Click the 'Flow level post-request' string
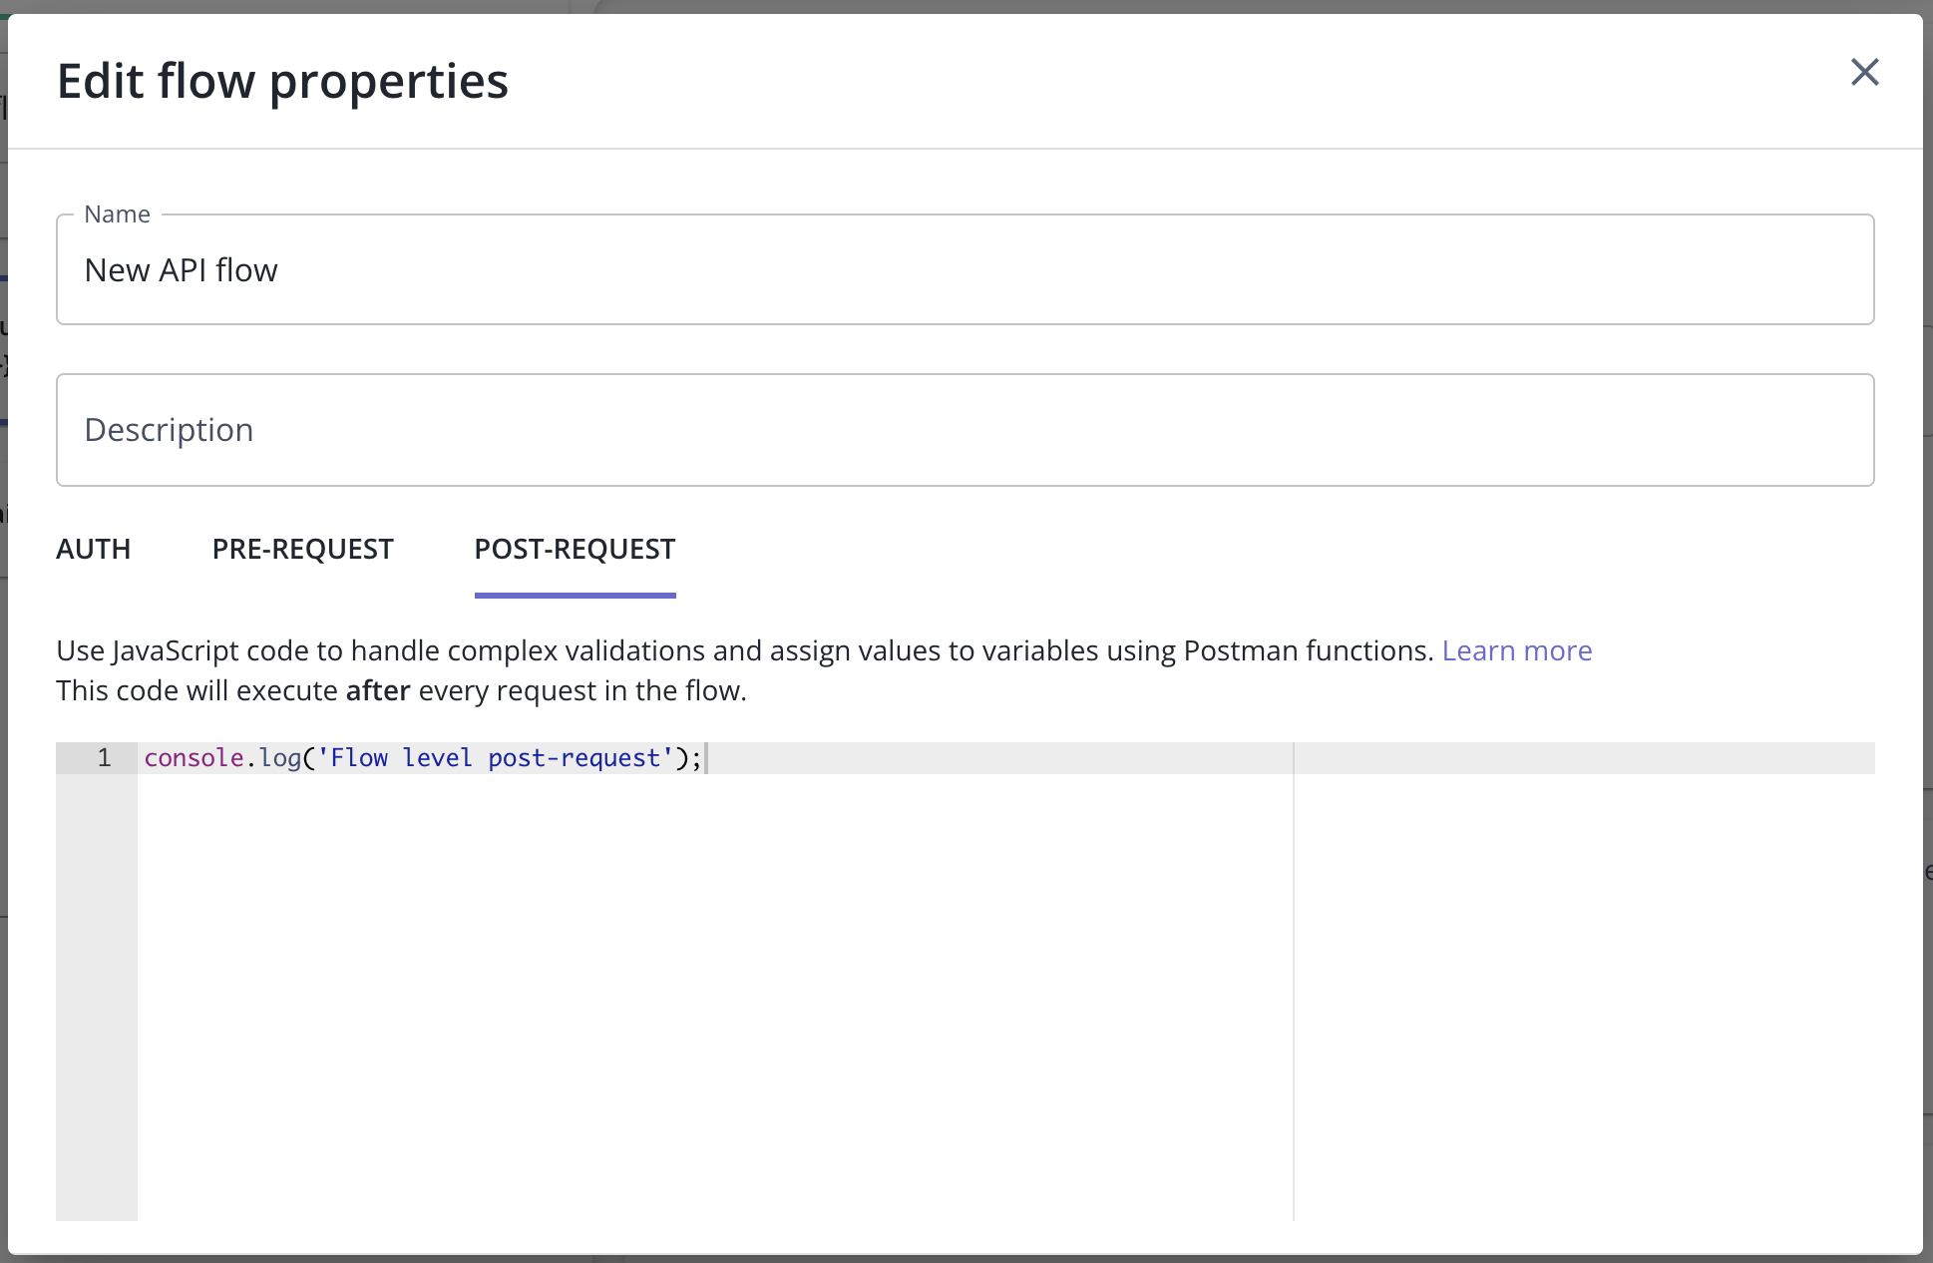The width and height of the screenshot is (1933, 1263). click(495, 758)
